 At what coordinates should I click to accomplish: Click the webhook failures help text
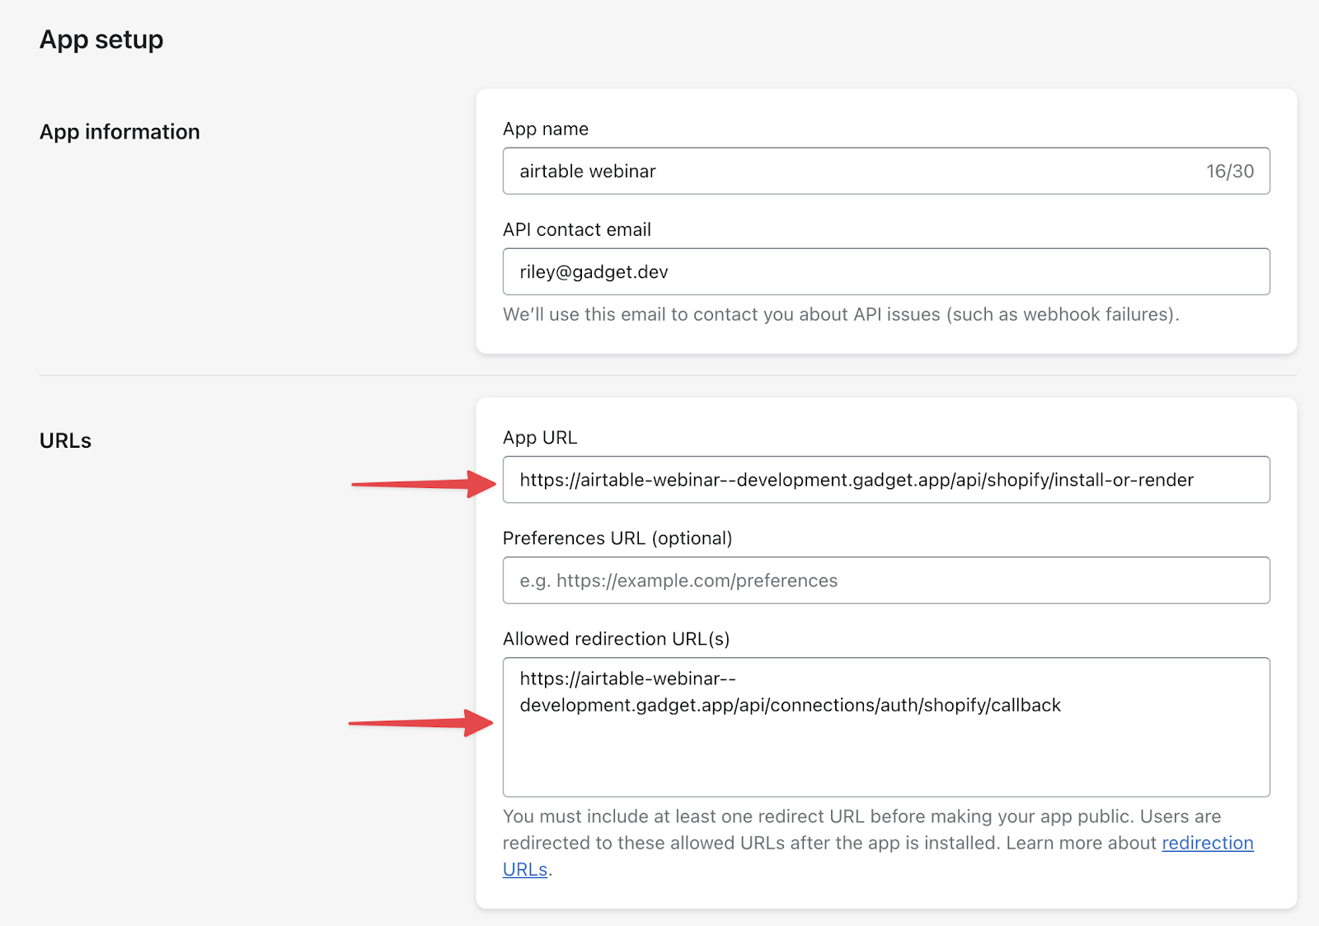pyautogui.click(x=841, y=314)
